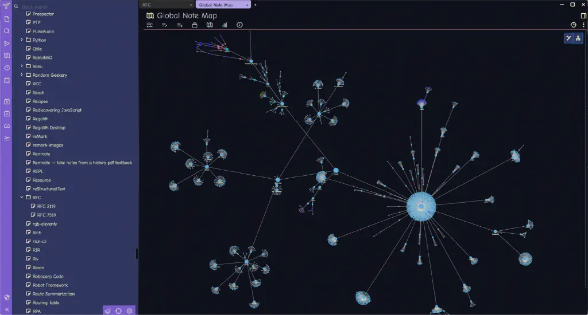Open owned attributes list icon
Screen dimensions: 588x315
coord(165,25)
